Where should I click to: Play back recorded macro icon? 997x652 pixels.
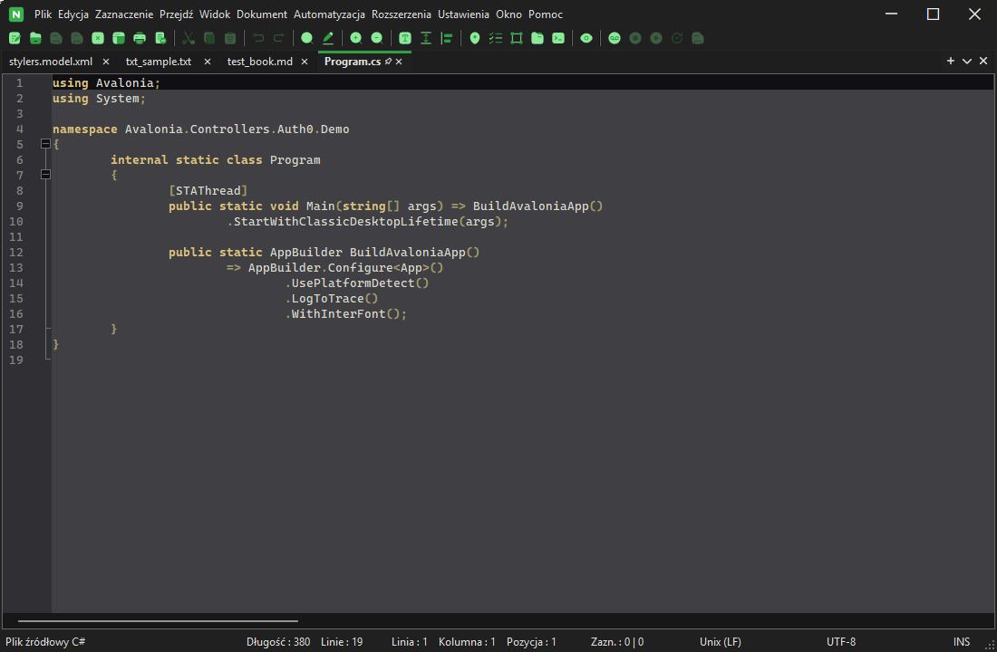point(656,38)
